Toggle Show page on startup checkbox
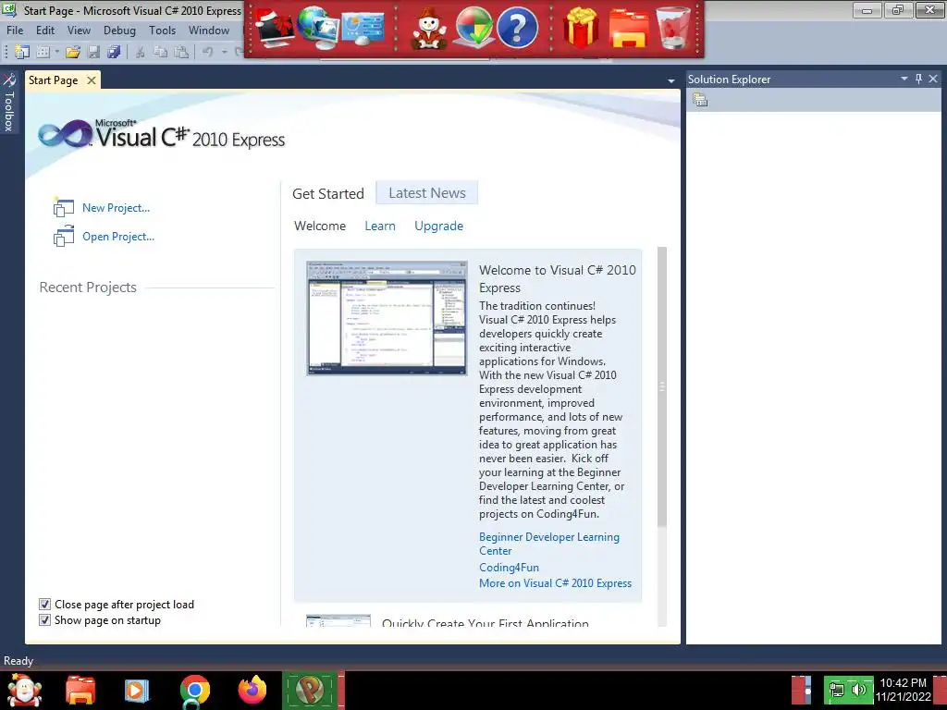 coord(44,620)
